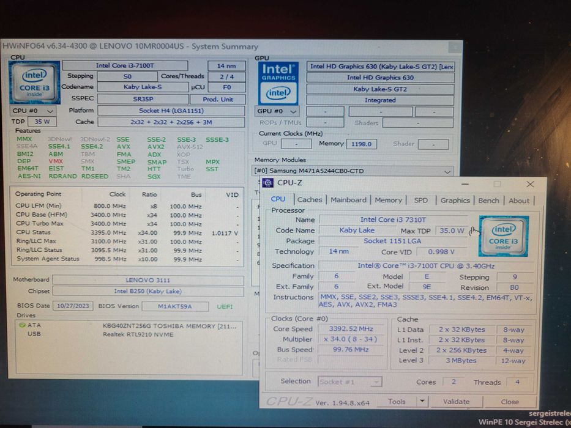Click the Tools button in CPU-Z
Viewport: 571px width, 428px height.
(x=397, y=402)
